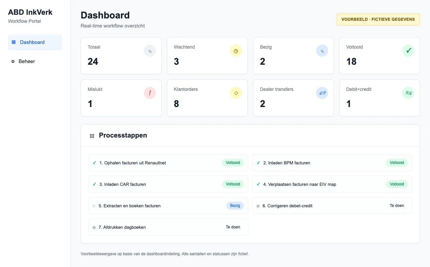Click the Wachtend card clock icon
The width and height of the screenshot is (430, 267).
pyautogui.click(x=236, y=51)
